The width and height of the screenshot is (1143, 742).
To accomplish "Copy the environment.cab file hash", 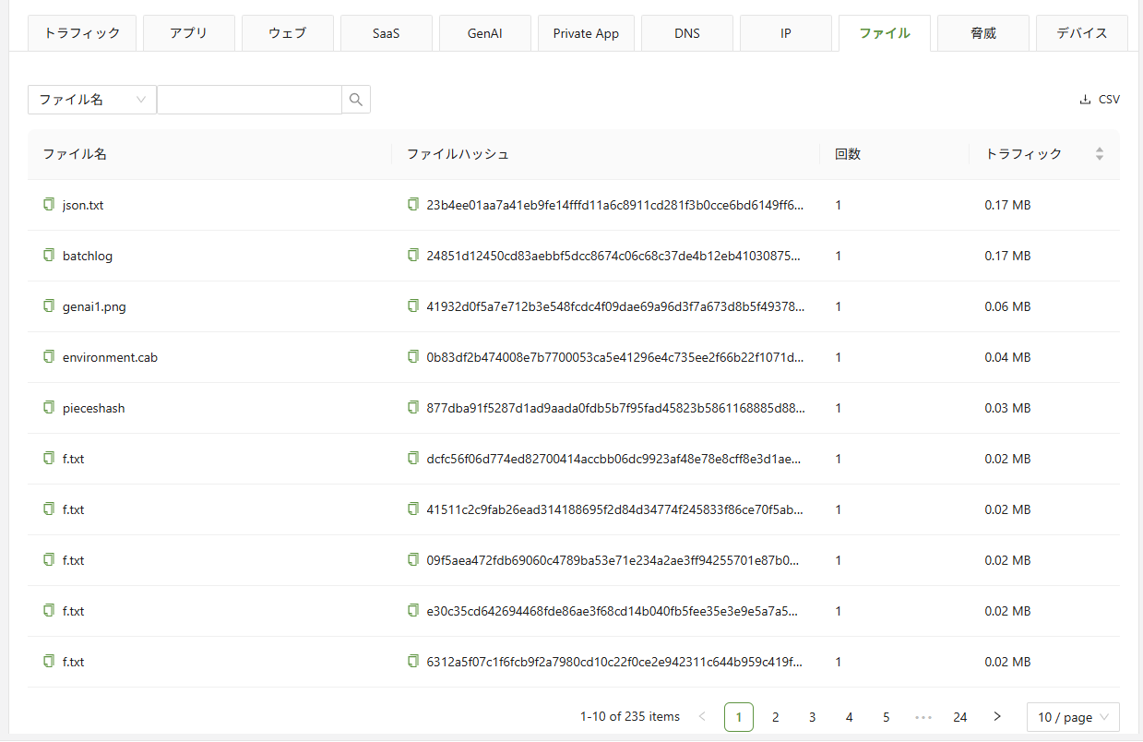I will pos(413,357).
